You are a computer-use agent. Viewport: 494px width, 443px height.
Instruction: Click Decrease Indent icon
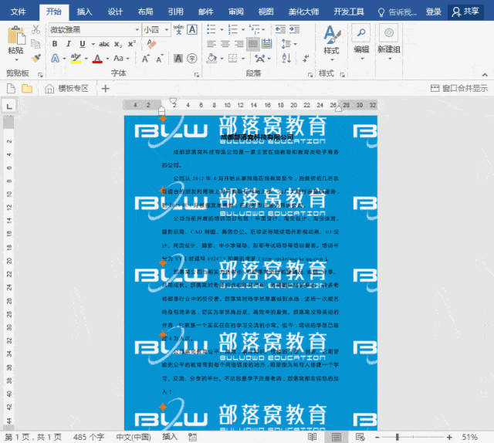(x=280, y=29)
